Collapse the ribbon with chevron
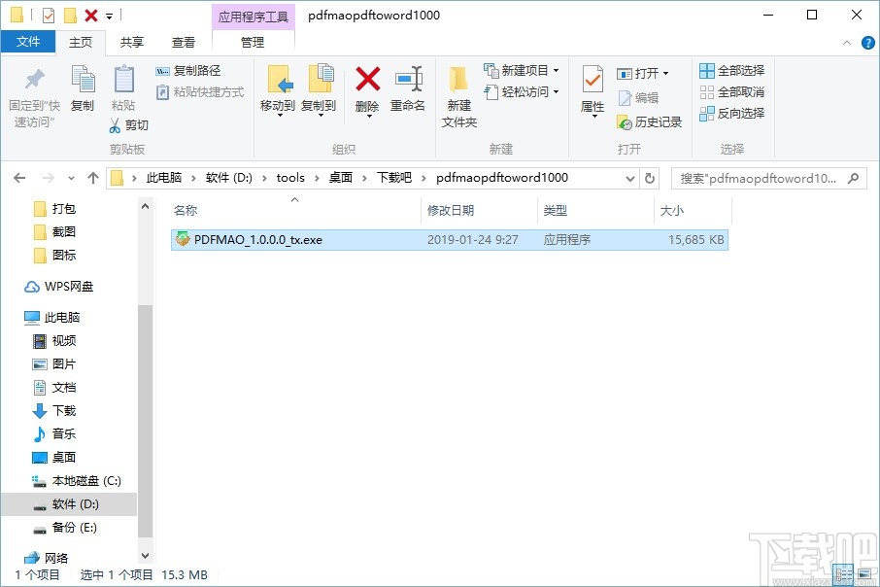Viewport: 880px width, 587px height. pyautogui.click(x=847, y=43)
